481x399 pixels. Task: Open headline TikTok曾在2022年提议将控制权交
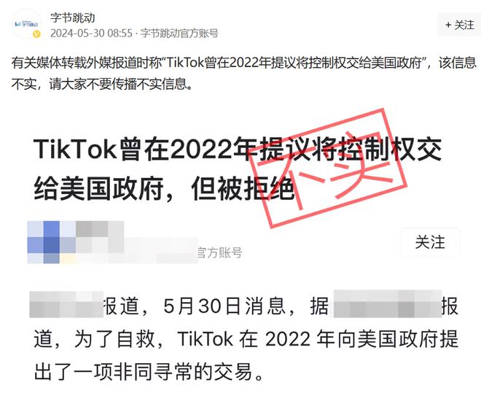pos(238,150)
